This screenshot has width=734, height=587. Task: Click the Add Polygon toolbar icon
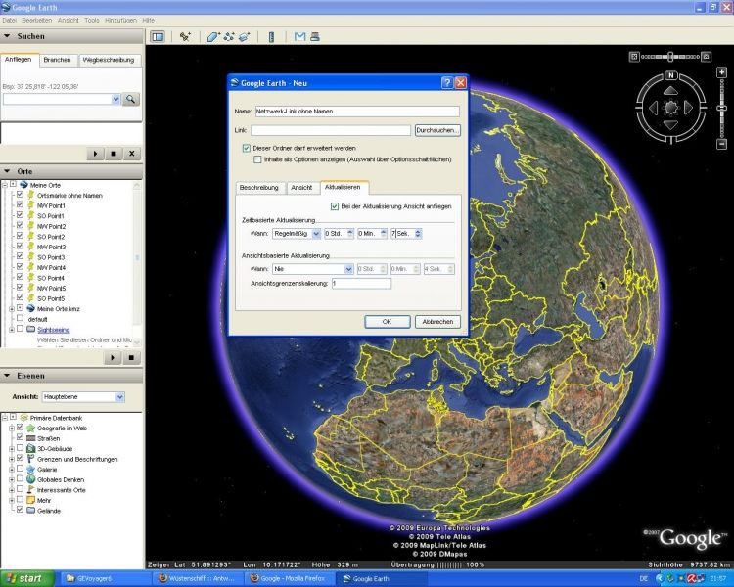coord(213,36)
